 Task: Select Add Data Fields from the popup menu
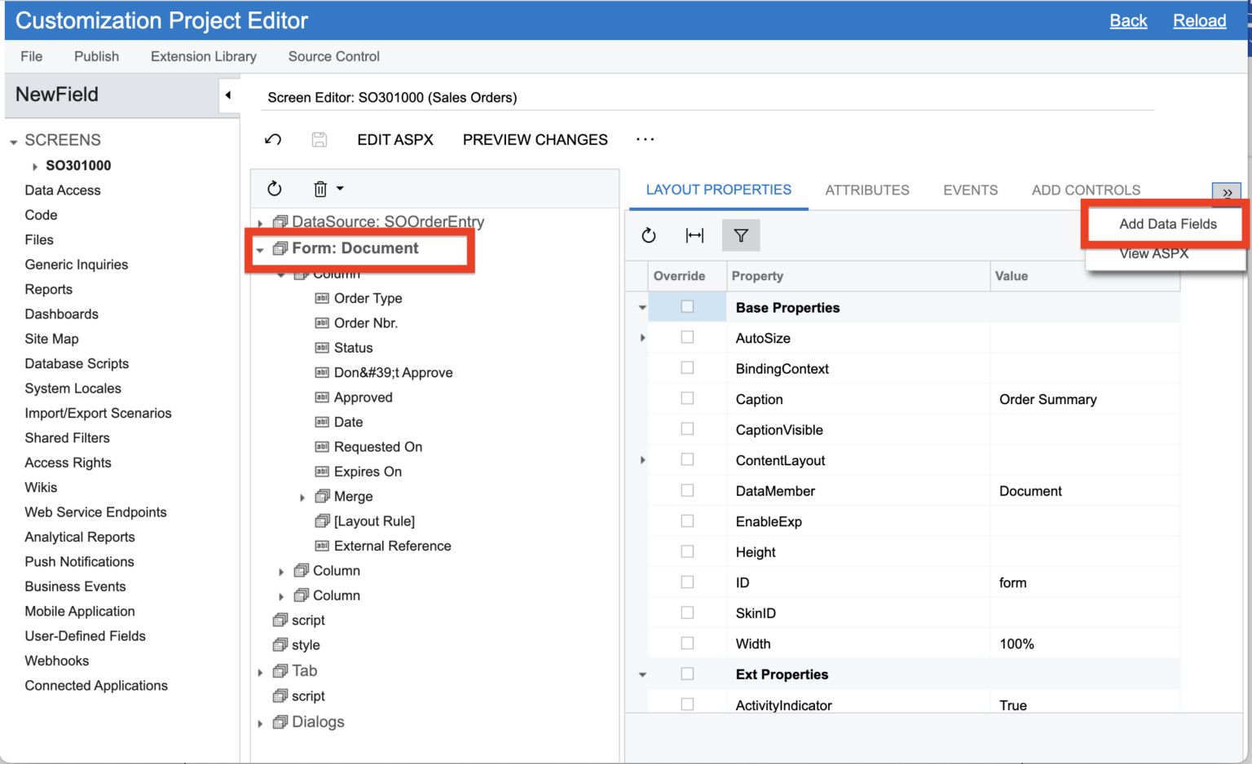(x=1167, y=223)
